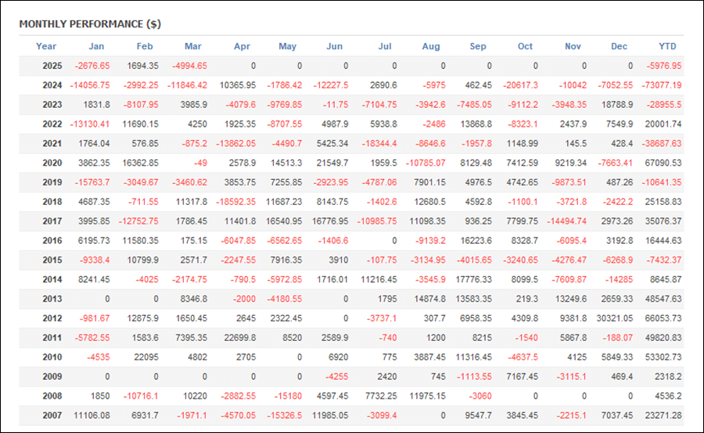Click the 2014 September value 17776.33
Viewport: 704px width, 433px height.
tap(474, 280)
